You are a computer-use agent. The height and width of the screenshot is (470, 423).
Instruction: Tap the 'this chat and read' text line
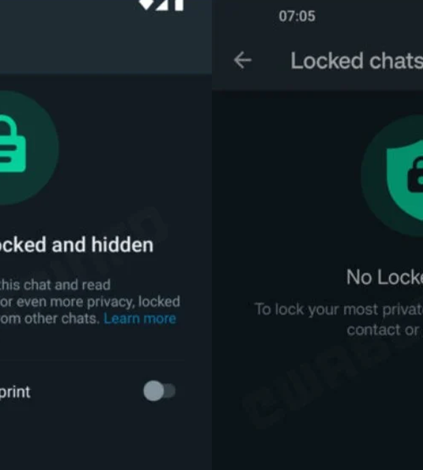pos(55,285)
